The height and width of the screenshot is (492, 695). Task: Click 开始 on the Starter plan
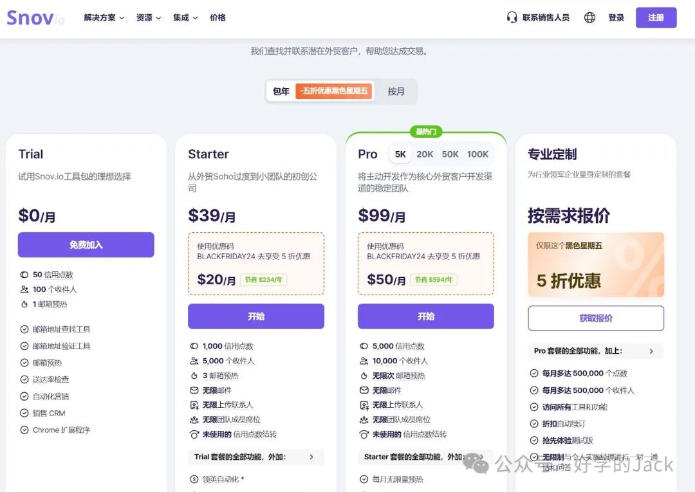point(255,316)
